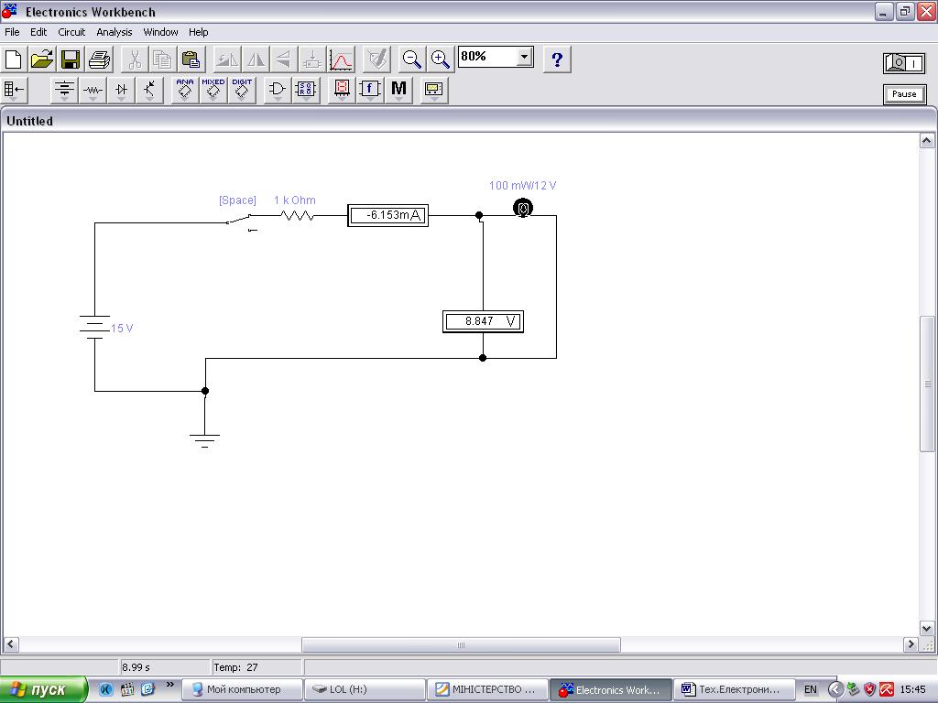
Task: Click the vertical scrollbar down arrow
Action: [x=927, y=628]
